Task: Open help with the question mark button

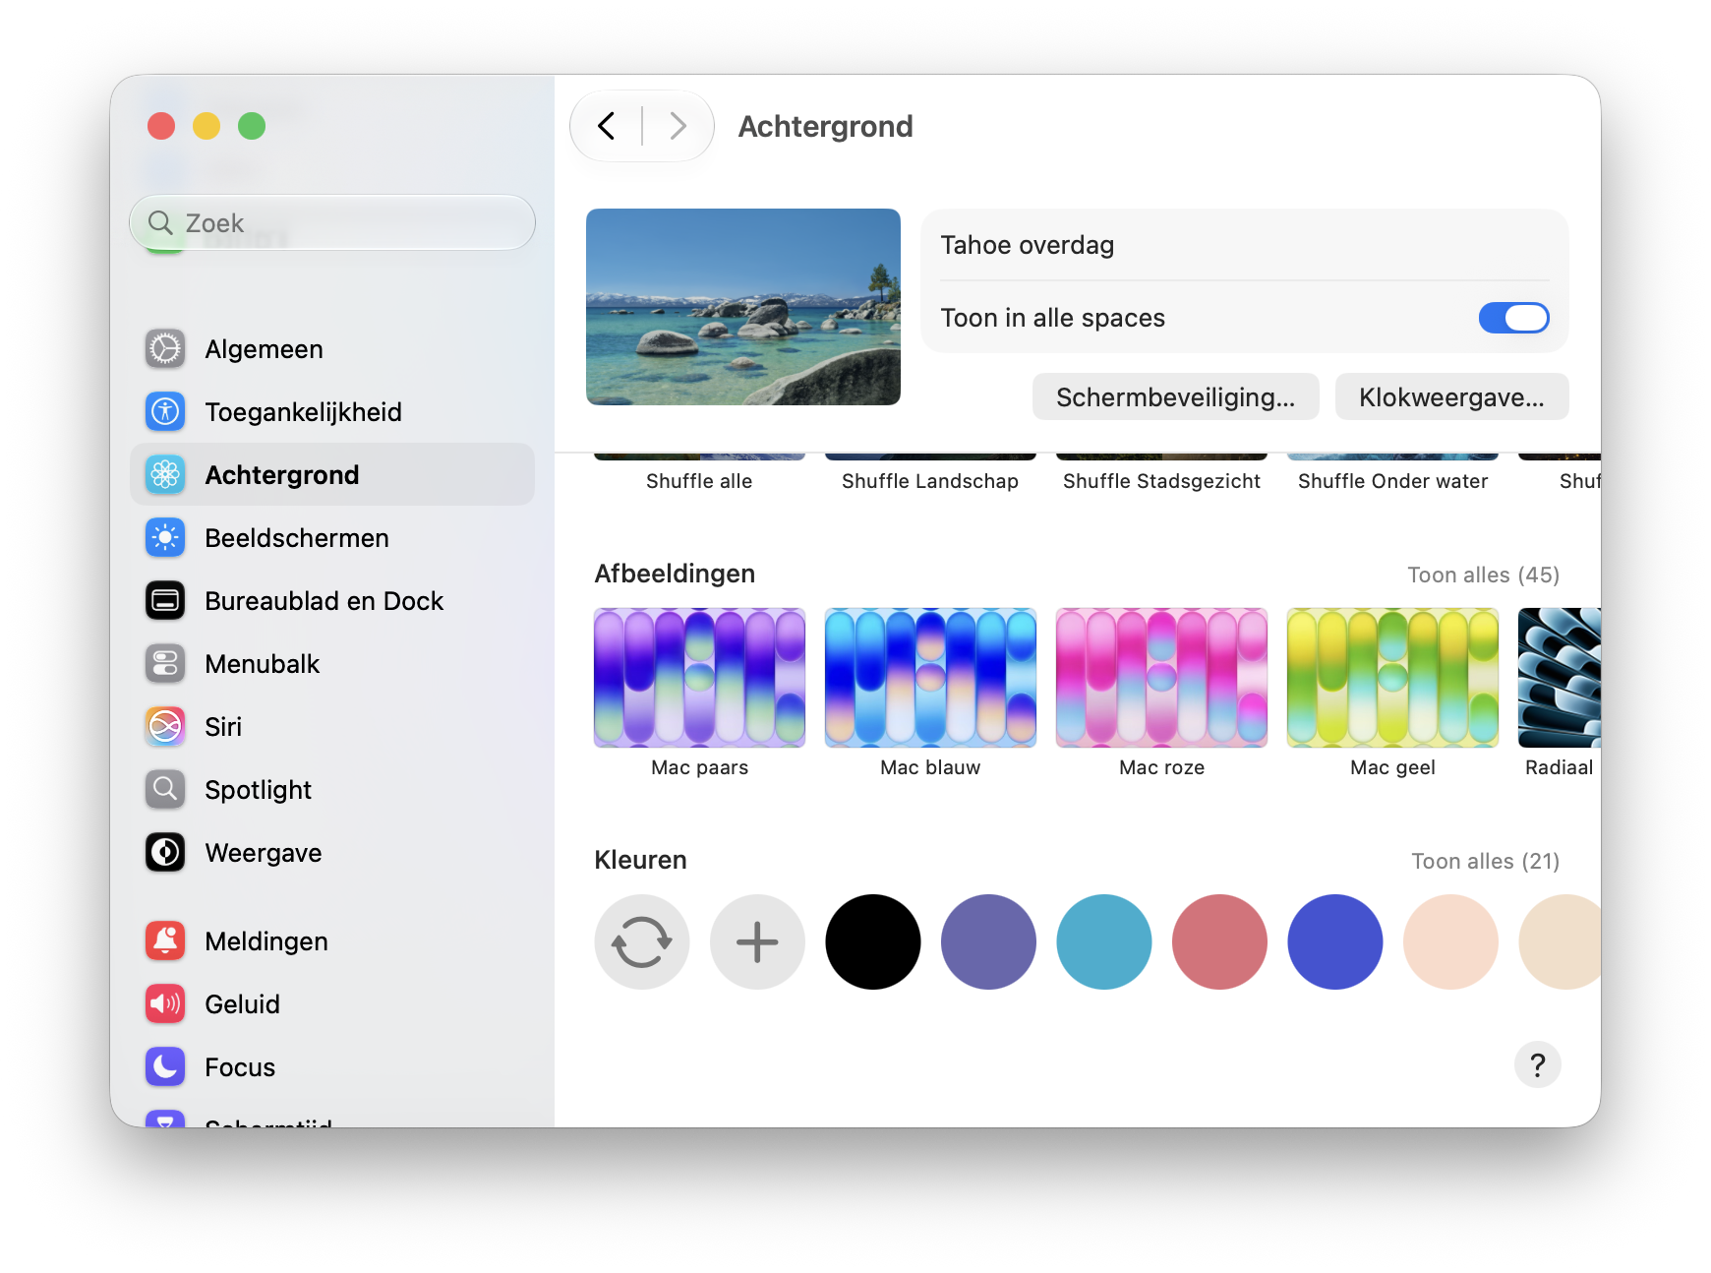Action: pos(1538,1065)
